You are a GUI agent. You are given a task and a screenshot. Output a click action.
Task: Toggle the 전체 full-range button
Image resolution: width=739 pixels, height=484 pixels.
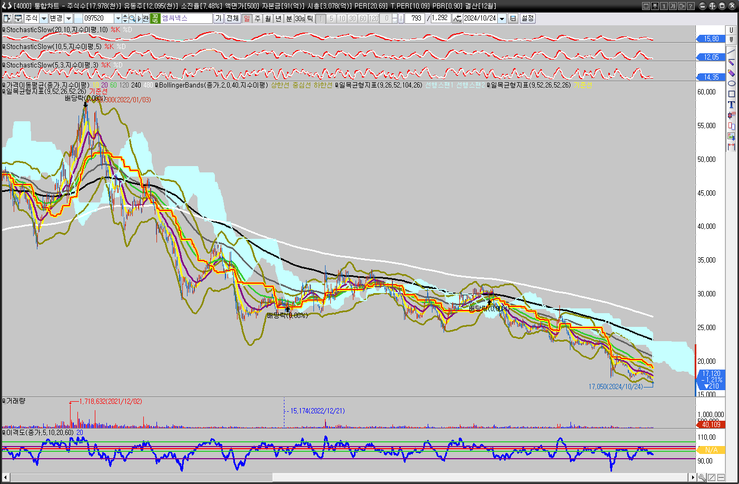click(x=233, y=18)
